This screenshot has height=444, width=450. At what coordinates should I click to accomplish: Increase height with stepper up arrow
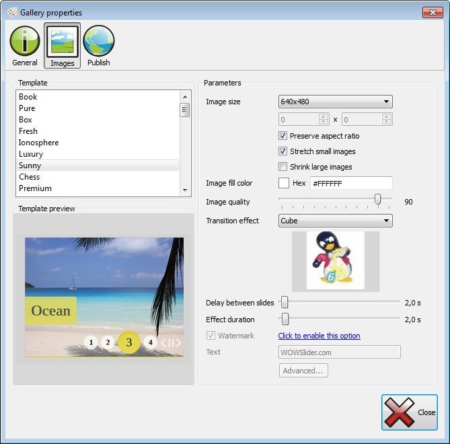(x=387, y=116)
